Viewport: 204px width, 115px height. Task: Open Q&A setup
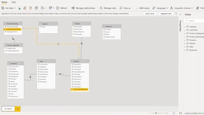[x=142, y=8]
